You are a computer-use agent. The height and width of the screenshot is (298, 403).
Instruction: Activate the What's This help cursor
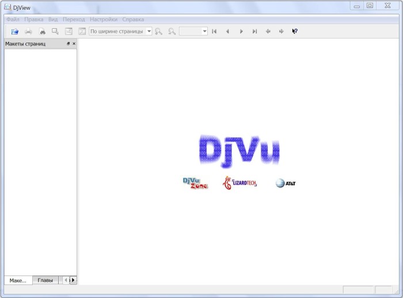point(295,31)
